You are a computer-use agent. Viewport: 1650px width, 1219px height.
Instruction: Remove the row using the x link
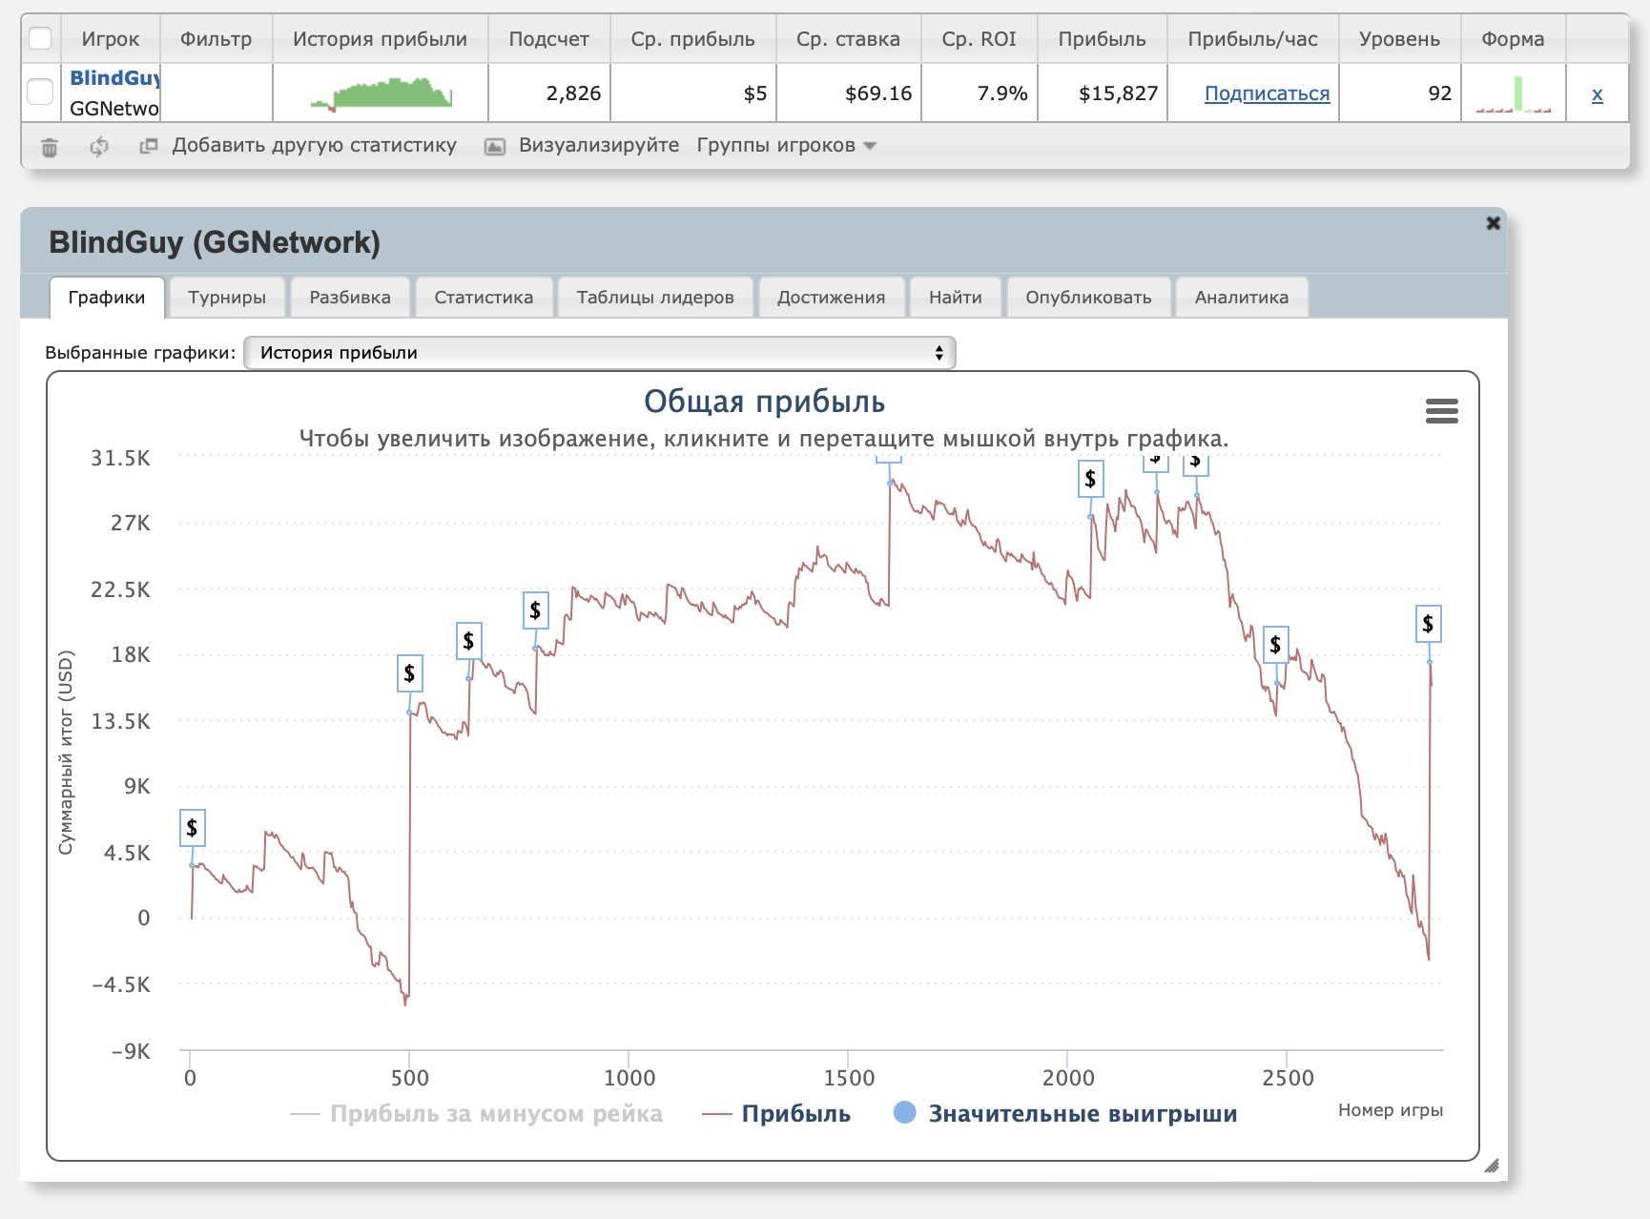[1597, 94]
